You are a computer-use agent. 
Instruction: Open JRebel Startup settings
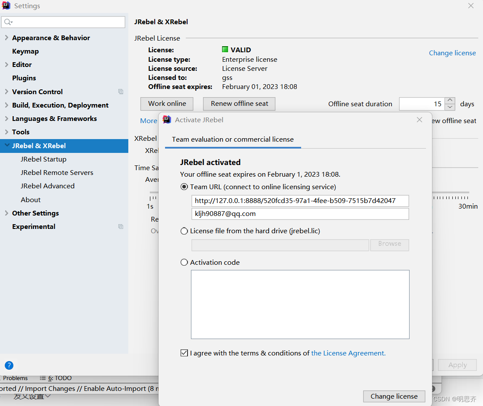(x=44, y=159)
